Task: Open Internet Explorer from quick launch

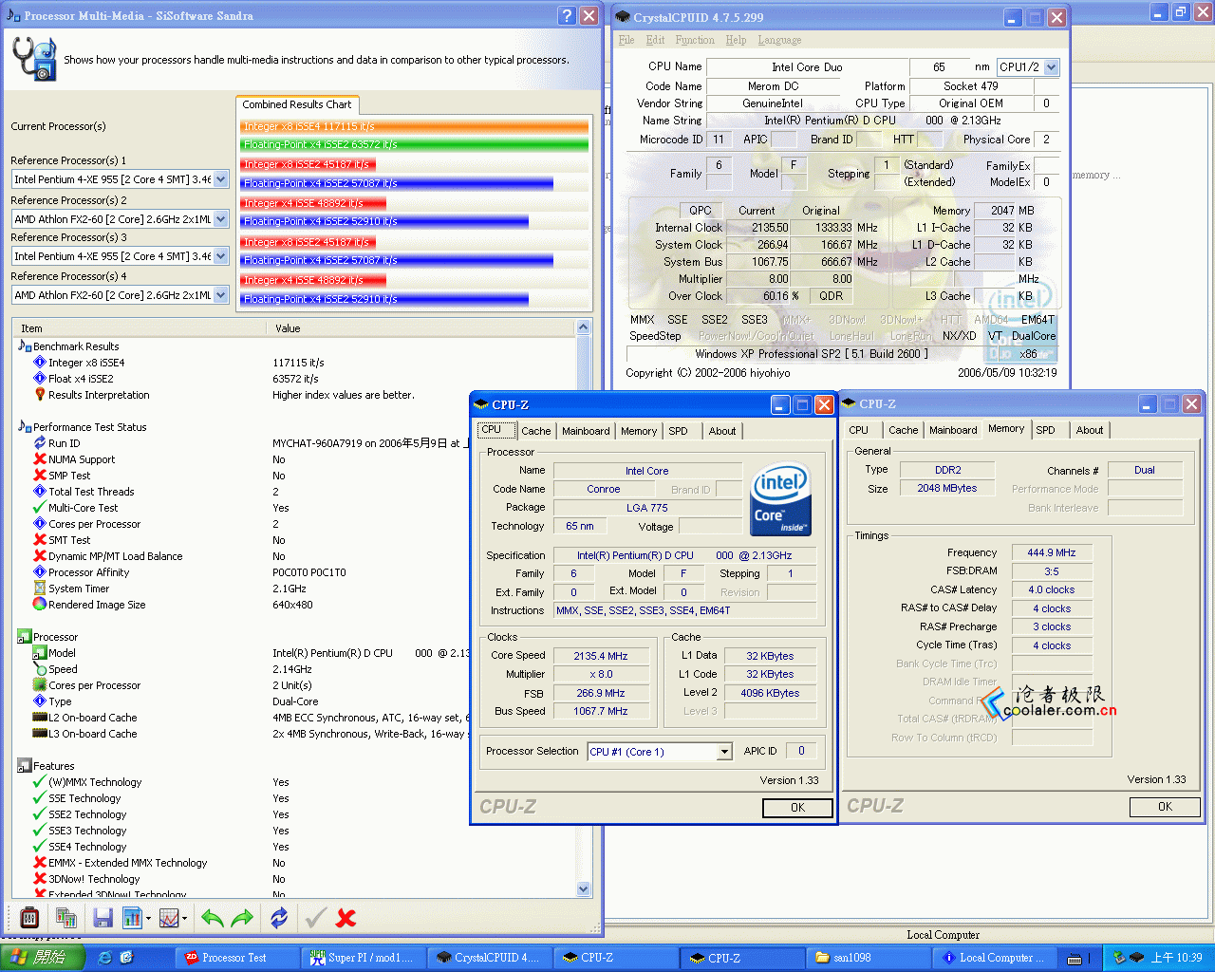Action: [x=105, y=958]
